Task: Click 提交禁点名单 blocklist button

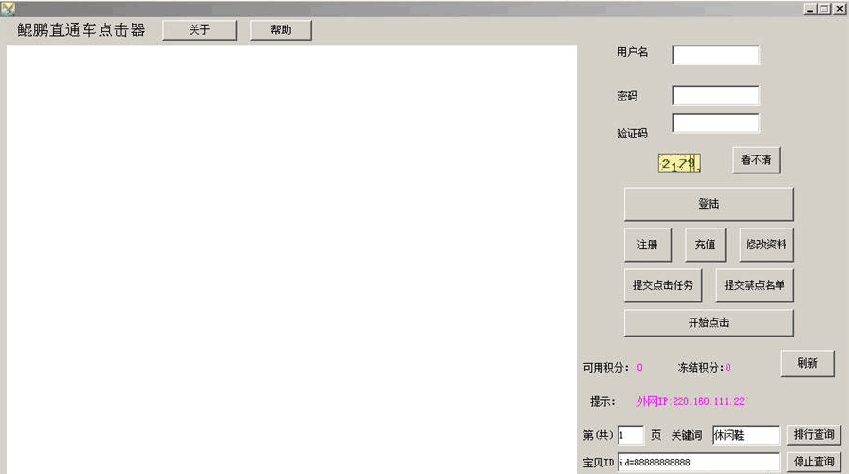Action: 754,284
